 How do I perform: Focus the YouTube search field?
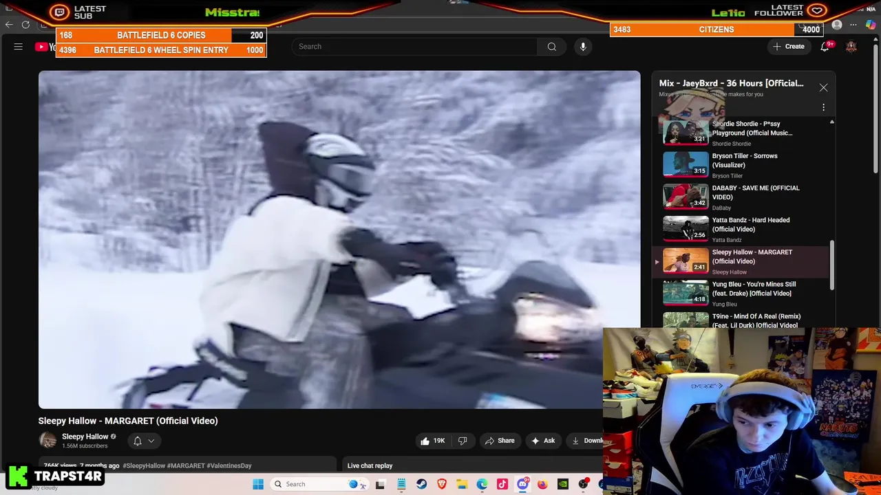coord(415,47)
